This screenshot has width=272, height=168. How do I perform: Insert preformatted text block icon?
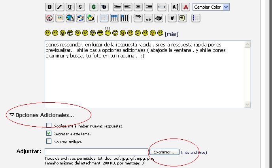click(x=117, y=7)
